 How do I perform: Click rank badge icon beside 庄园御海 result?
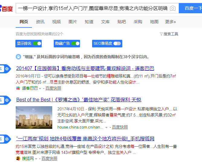(7, 69)
